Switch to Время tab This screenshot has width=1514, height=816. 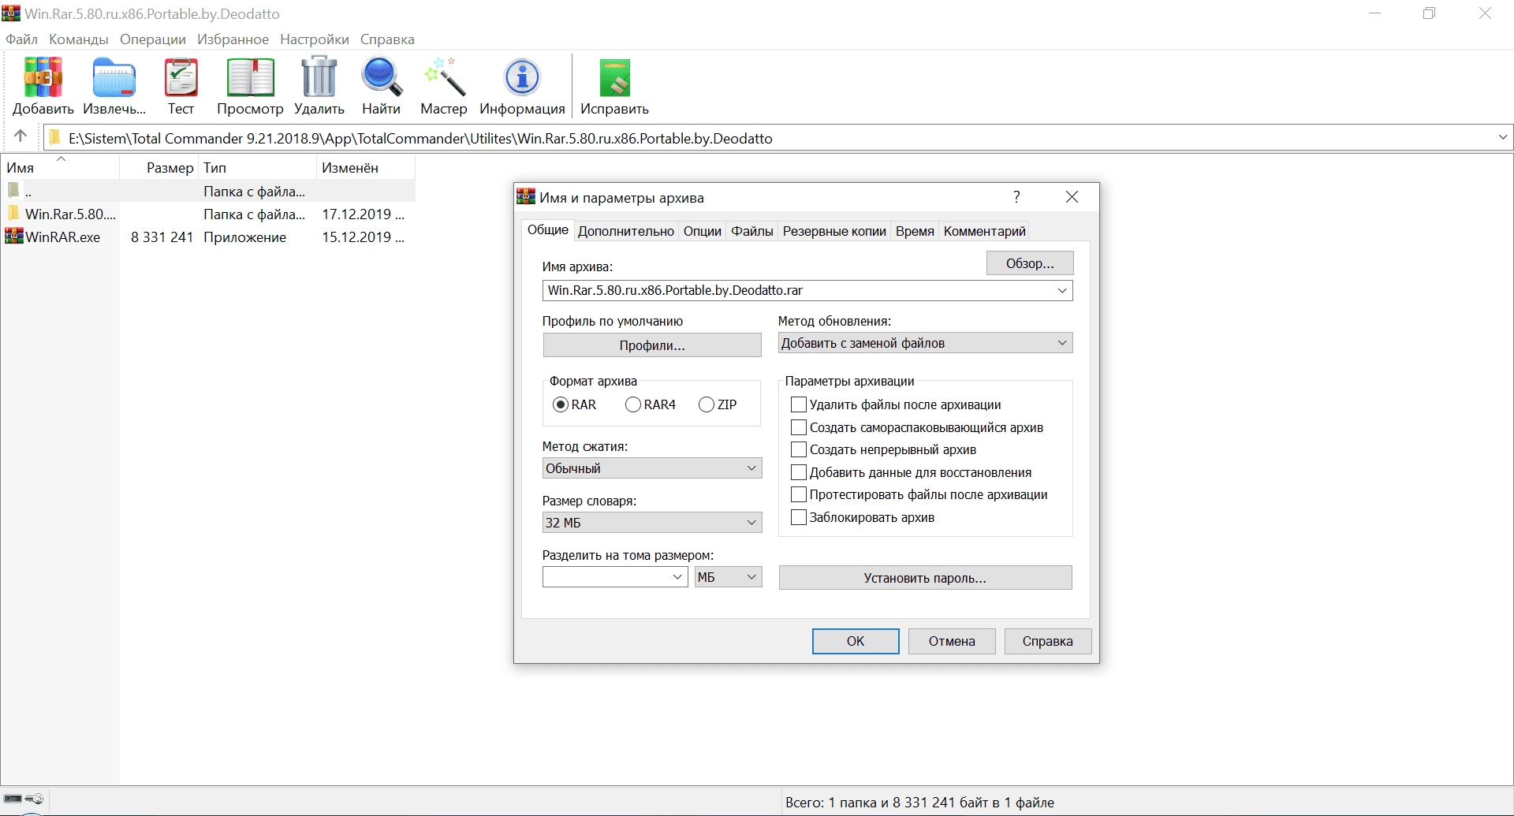tap(915, 231)
